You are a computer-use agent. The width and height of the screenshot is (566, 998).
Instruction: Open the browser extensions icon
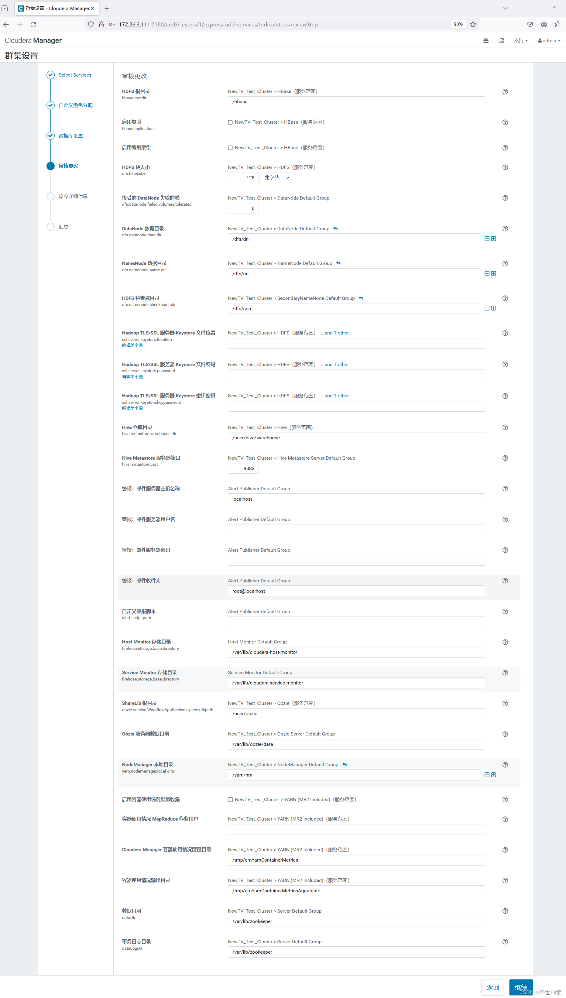[557, 25]
